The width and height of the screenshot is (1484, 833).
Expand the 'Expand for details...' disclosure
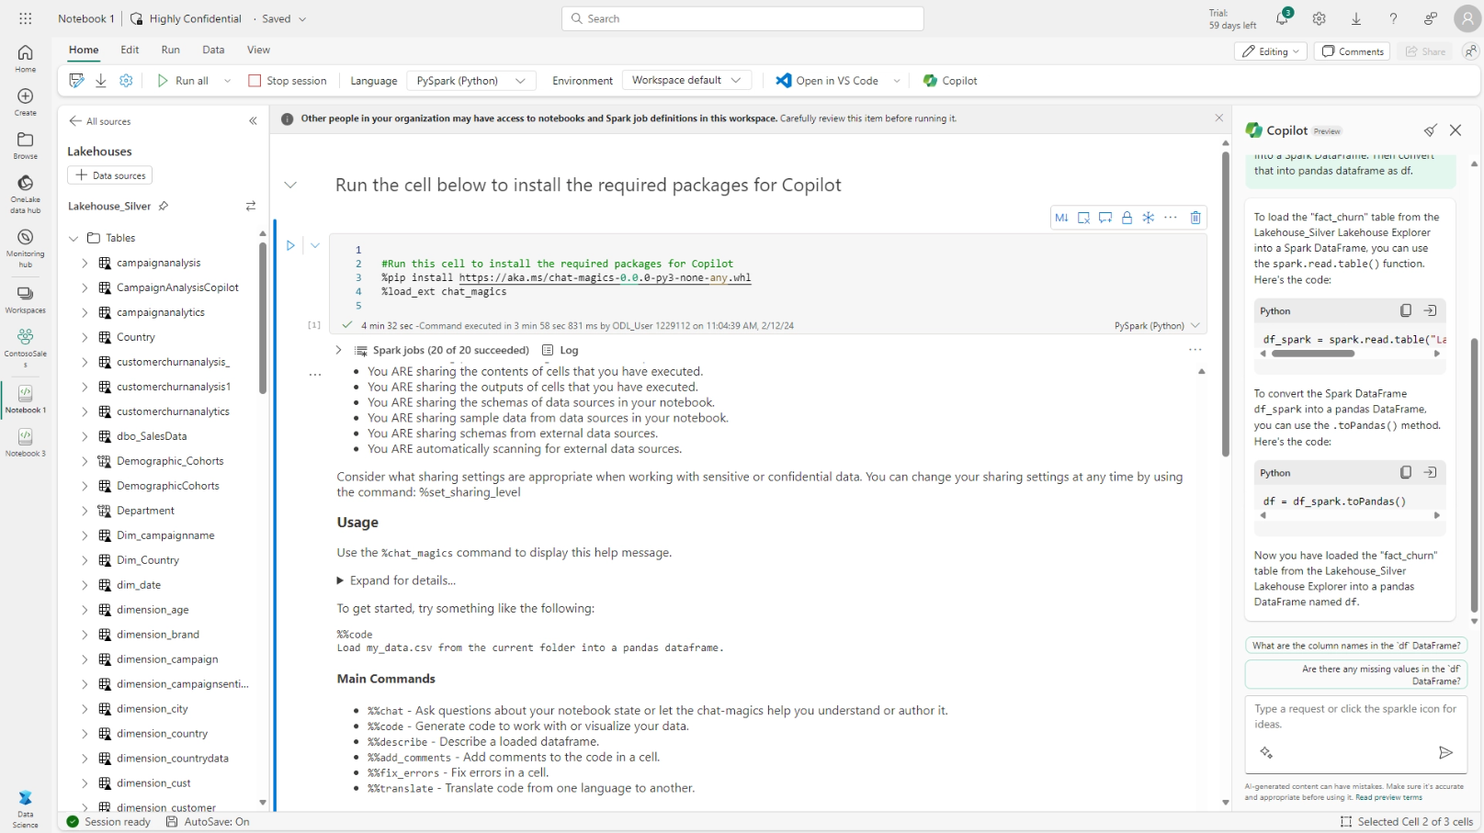coord(340,580)
